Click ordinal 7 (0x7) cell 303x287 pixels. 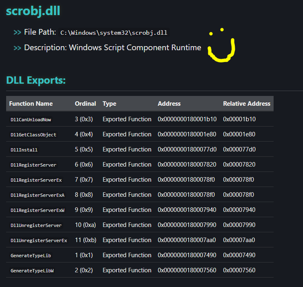click(x=84, y=179)
